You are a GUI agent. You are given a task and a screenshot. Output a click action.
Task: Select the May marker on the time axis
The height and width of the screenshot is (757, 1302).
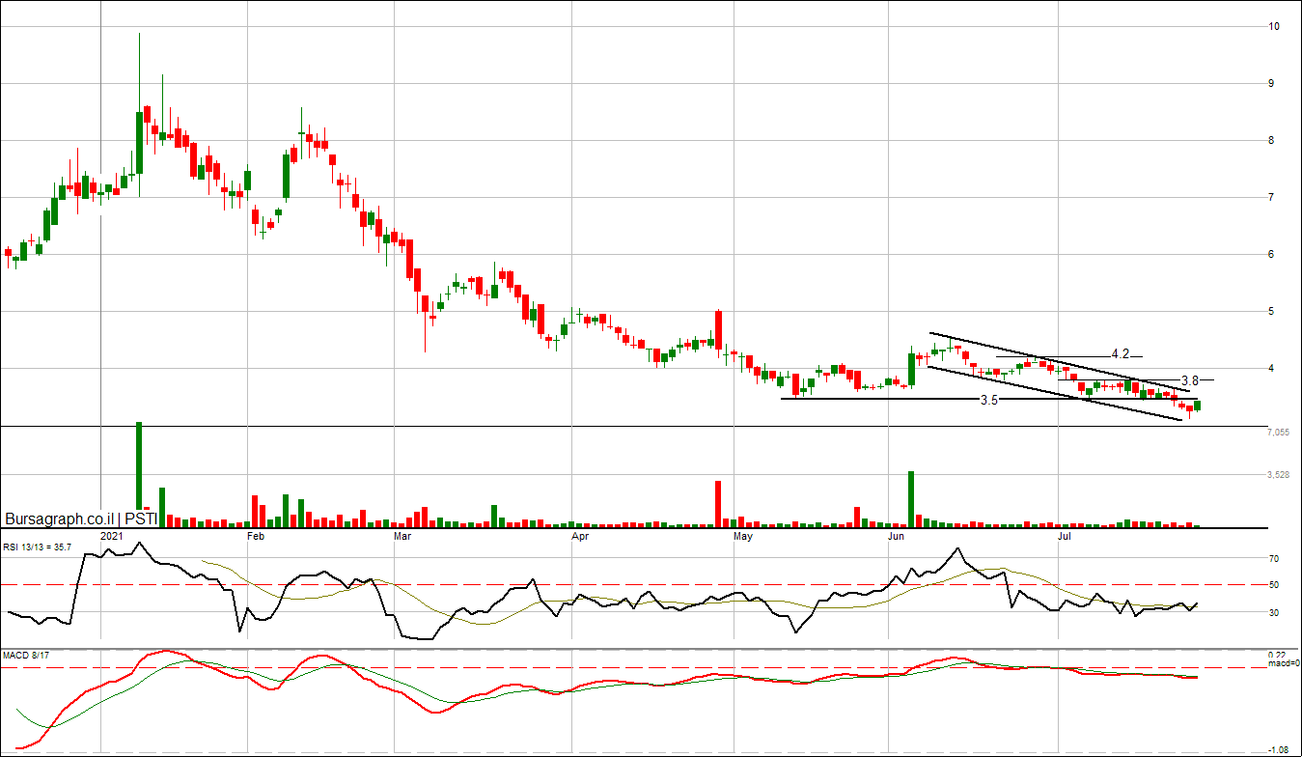pos(743,535)
